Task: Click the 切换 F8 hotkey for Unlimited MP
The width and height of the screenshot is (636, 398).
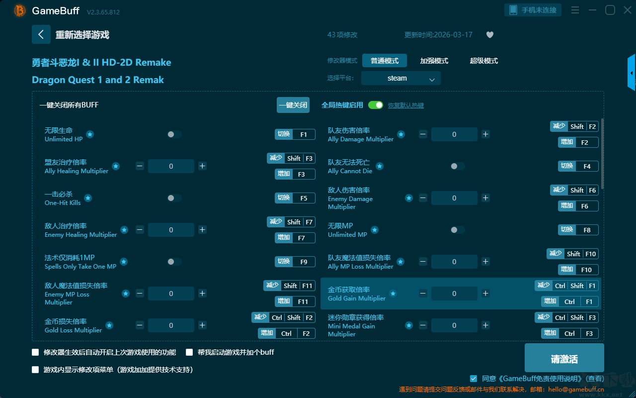Action: tap(578, 230)
